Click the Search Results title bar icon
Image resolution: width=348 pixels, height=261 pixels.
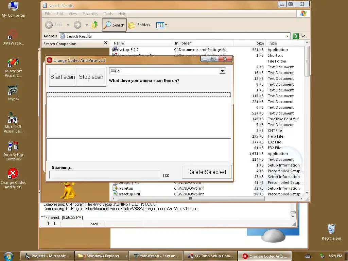45,5
